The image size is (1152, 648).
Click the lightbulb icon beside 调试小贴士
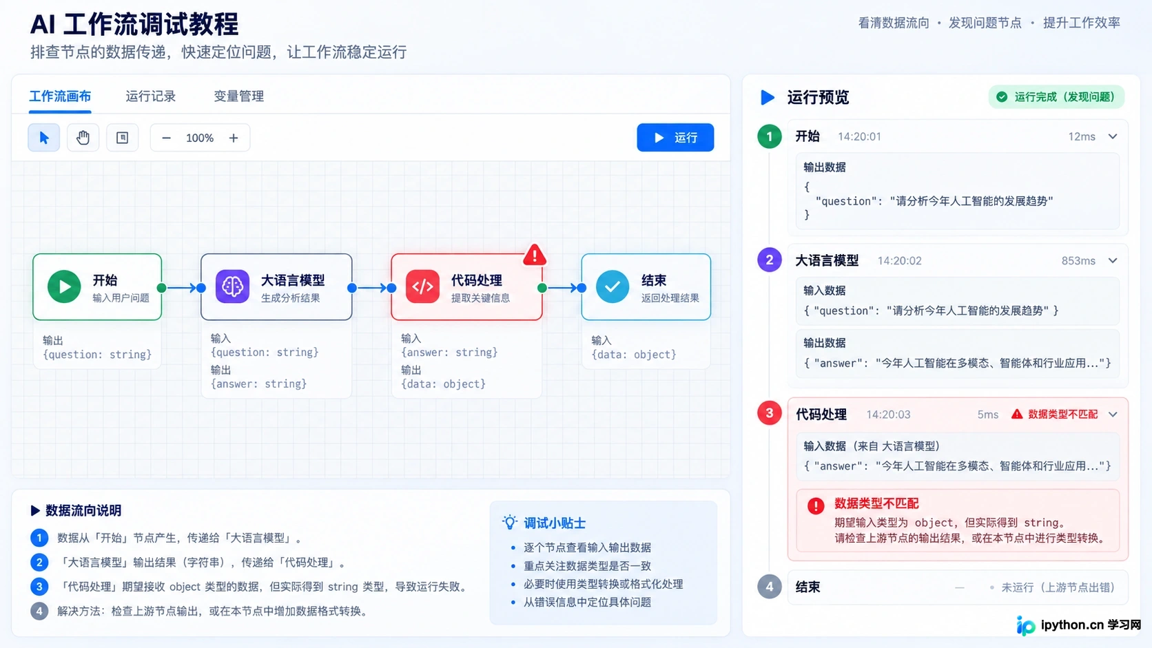point(510,522)
